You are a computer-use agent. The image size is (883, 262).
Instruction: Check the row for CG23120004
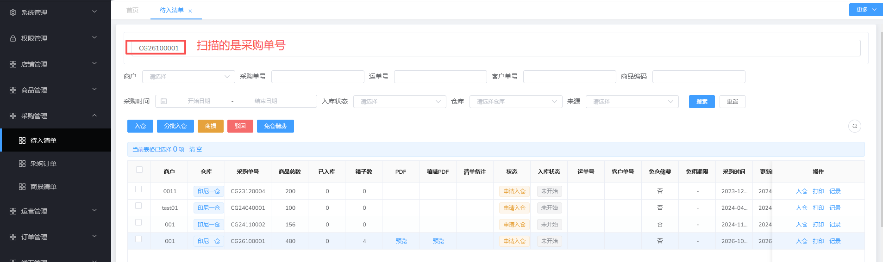pos(138,189)
